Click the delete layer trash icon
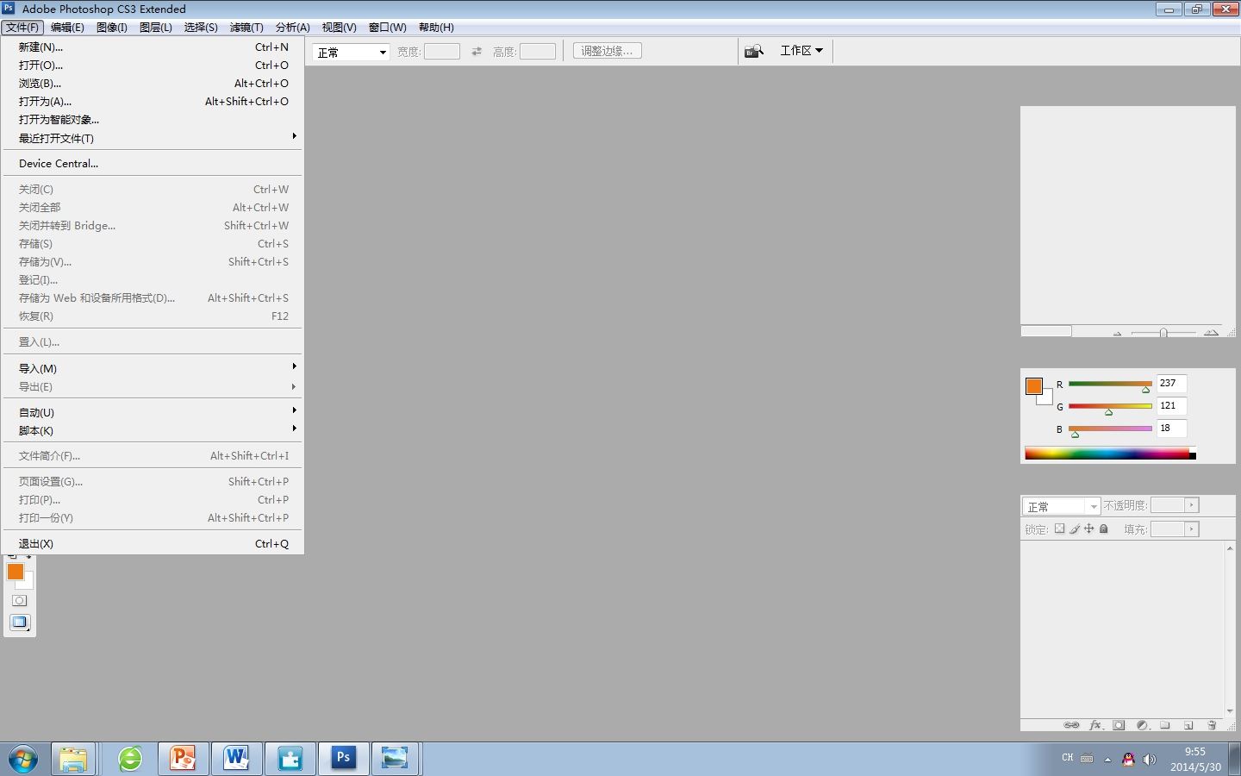This screenshot has height=776, width=1241. [1212, 725]
